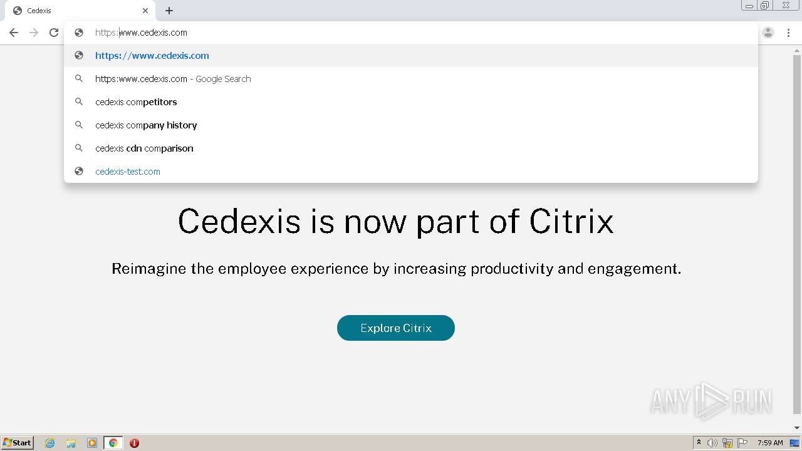Expand hidden system tray icons
Screen dimensions: 802x451
699,443
